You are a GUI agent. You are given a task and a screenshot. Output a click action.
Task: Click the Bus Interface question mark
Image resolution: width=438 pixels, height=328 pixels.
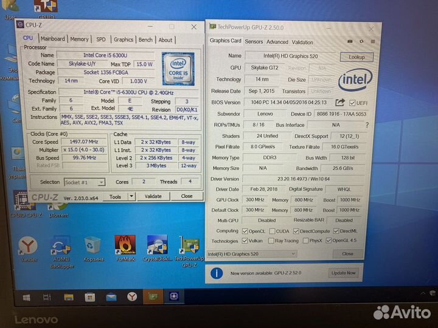pyautogui.click(x=367, y=125)
